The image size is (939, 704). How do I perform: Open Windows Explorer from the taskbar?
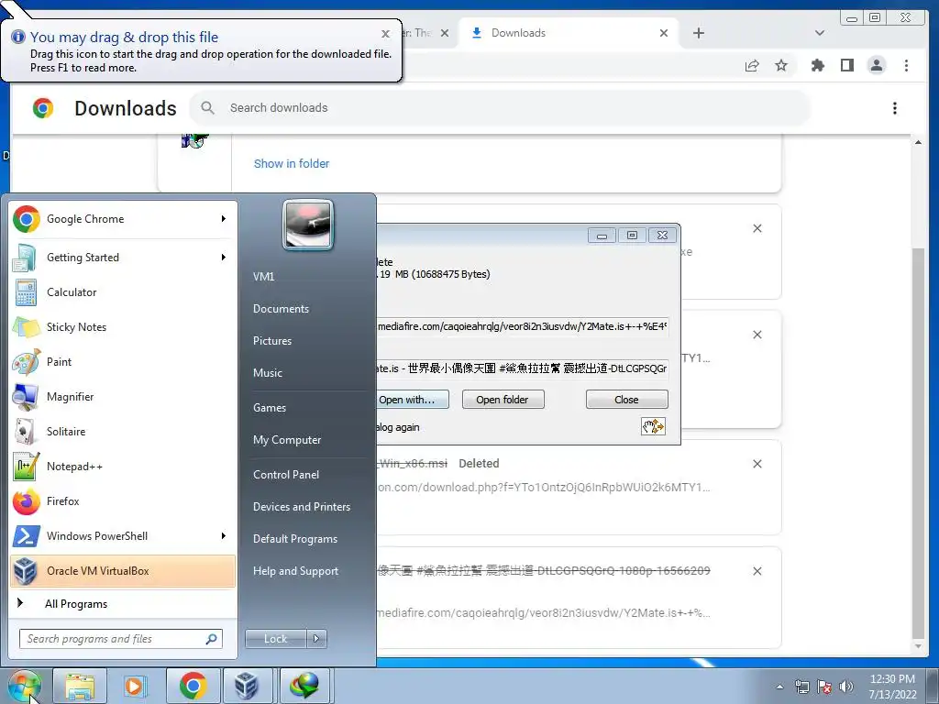[80, 686]
